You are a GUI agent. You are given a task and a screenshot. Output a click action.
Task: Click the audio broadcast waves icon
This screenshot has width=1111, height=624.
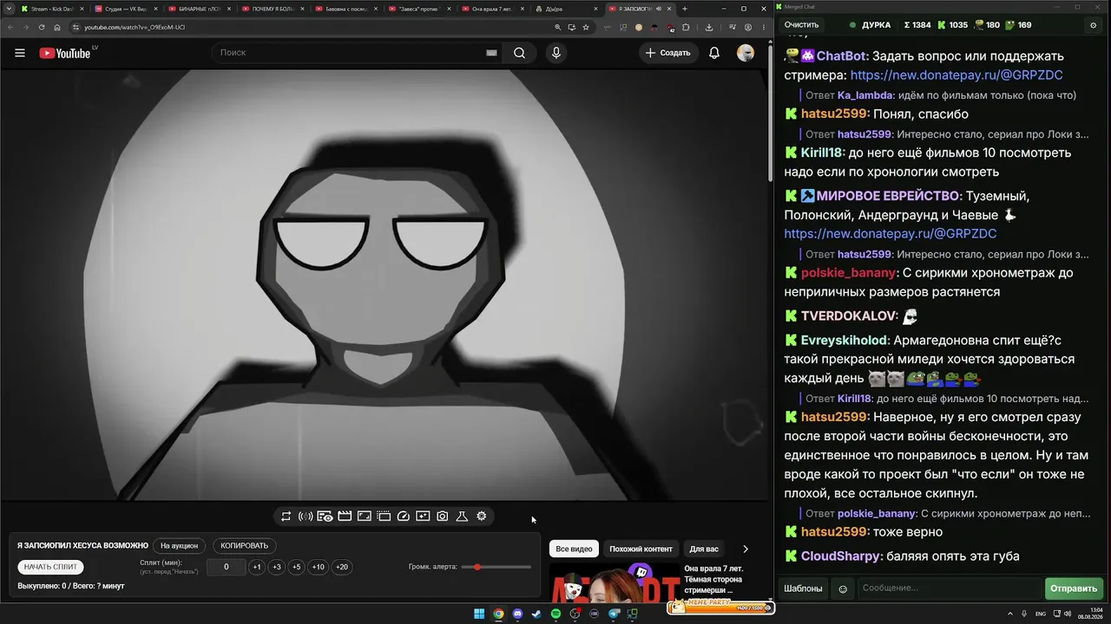(306, 517)
